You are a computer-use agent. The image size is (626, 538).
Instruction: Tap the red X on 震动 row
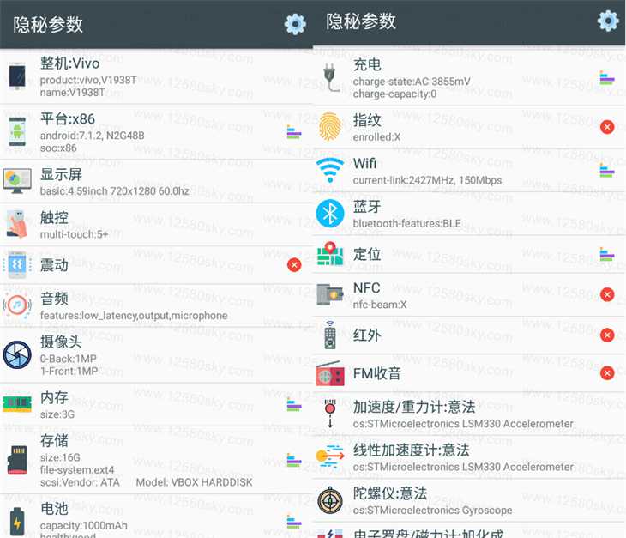(x=294, y=264)
